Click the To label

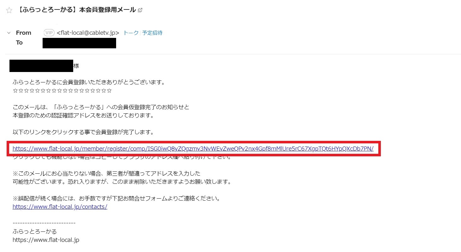pyautogui.click(x=19, y=43)
